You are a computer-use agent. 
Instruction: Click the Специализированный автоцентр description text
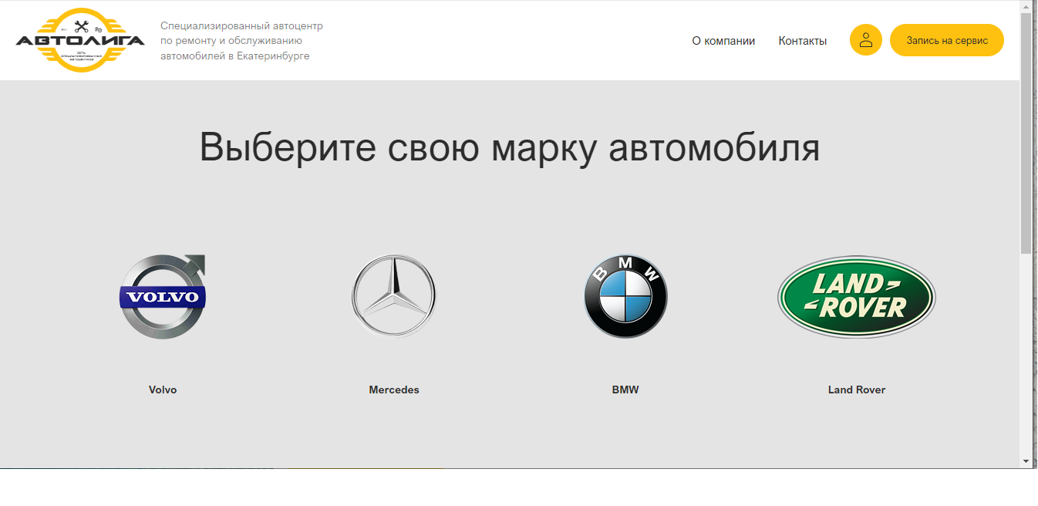point(241,41)
